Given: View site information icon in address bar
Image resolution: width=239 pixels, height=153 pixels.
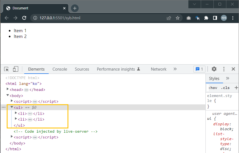Looking at the screenshot, I should pos(35,18).
